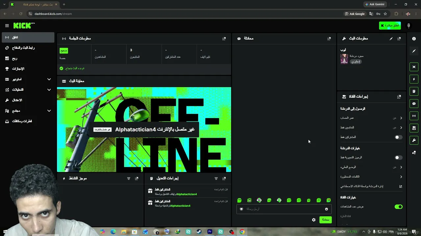This screenshot has width=421, height=236.
Task: Toggle the document mod actions button in the right rail
Action: pyautogui.click(x=414, y=91)
